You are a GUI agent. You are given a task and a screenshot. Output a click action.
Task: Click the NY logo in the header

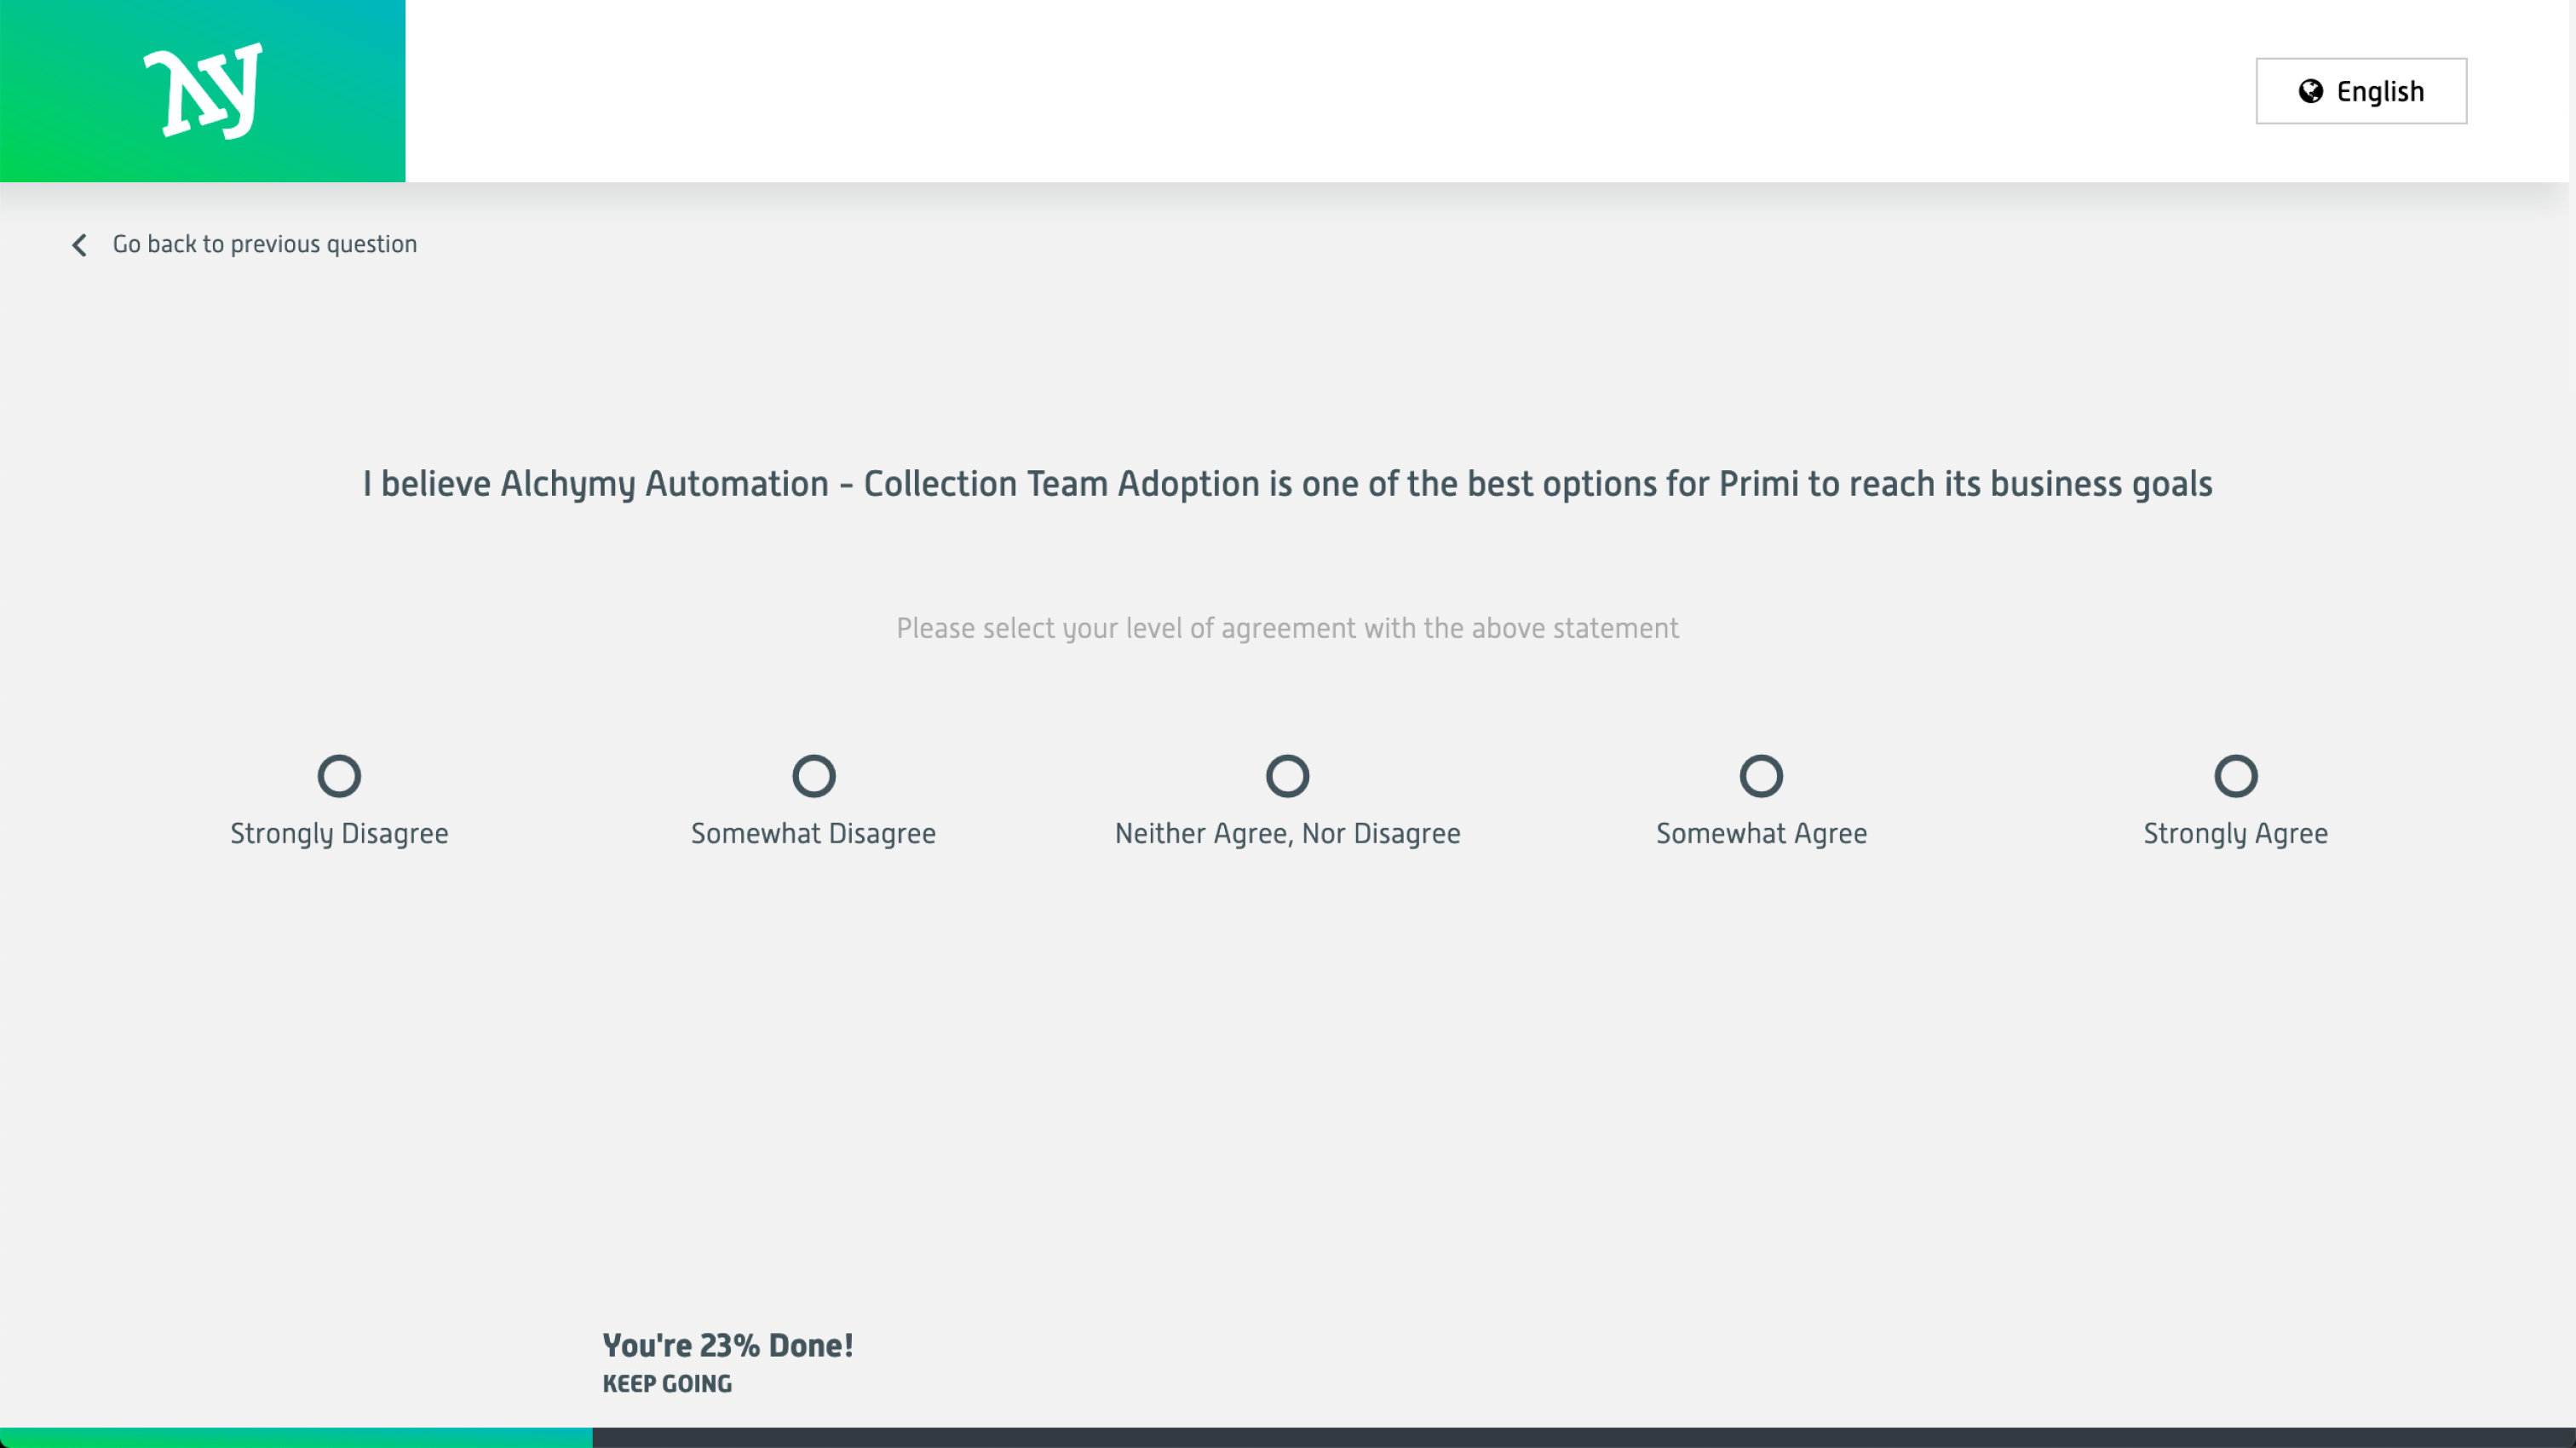tap(203, 91)
